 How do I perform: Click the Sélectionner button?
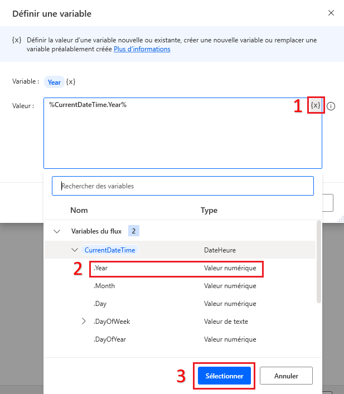pyautogui.click(x=224, y=376)
